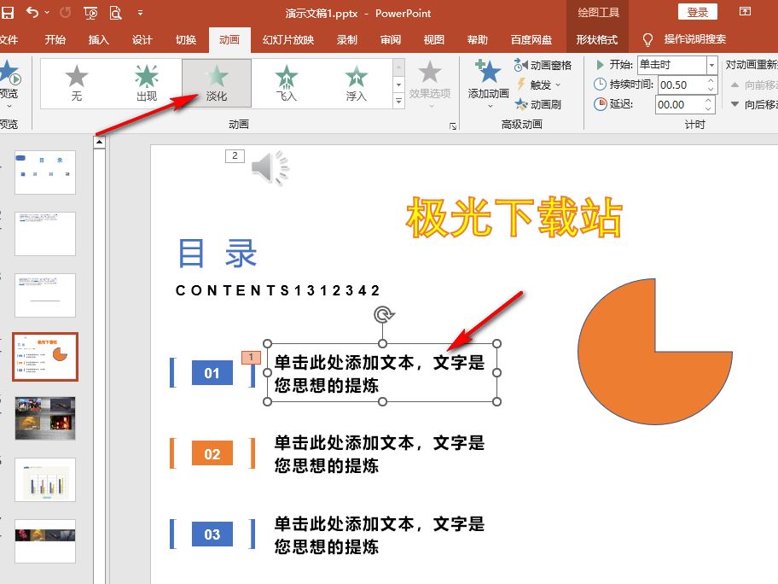778x584 pixels.
Task: Select the slide thumbnail with dark photos
Action: pyautogui.click(x=45, y=418)
